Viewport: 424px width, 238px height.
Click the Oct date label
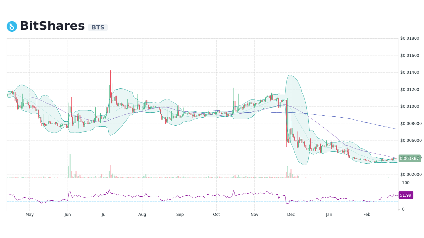pos(216,215)
